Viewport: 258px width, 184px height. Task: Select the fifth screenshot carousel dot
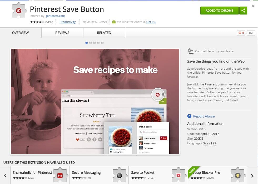(x=102, y=43)
